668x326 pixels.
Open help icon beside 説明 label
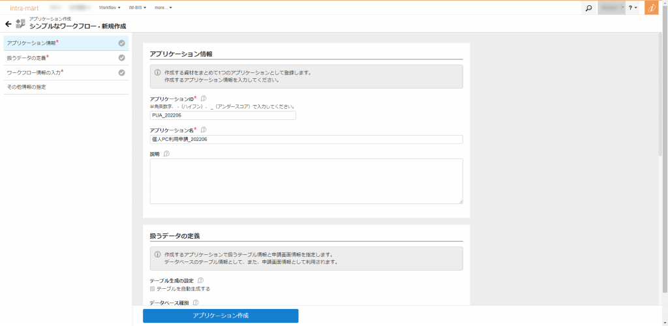click(x=166, y=154)
